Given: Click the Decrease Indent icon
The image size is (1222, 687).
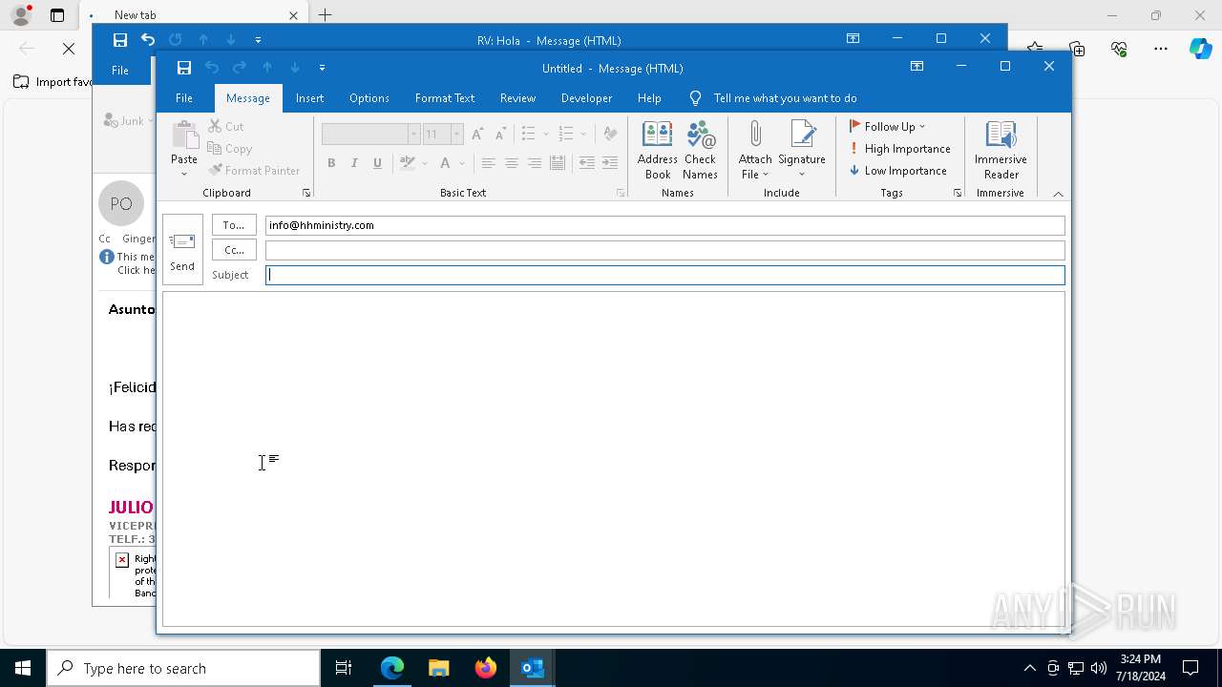Looking at the screenshot, I should tap(587, 163).
